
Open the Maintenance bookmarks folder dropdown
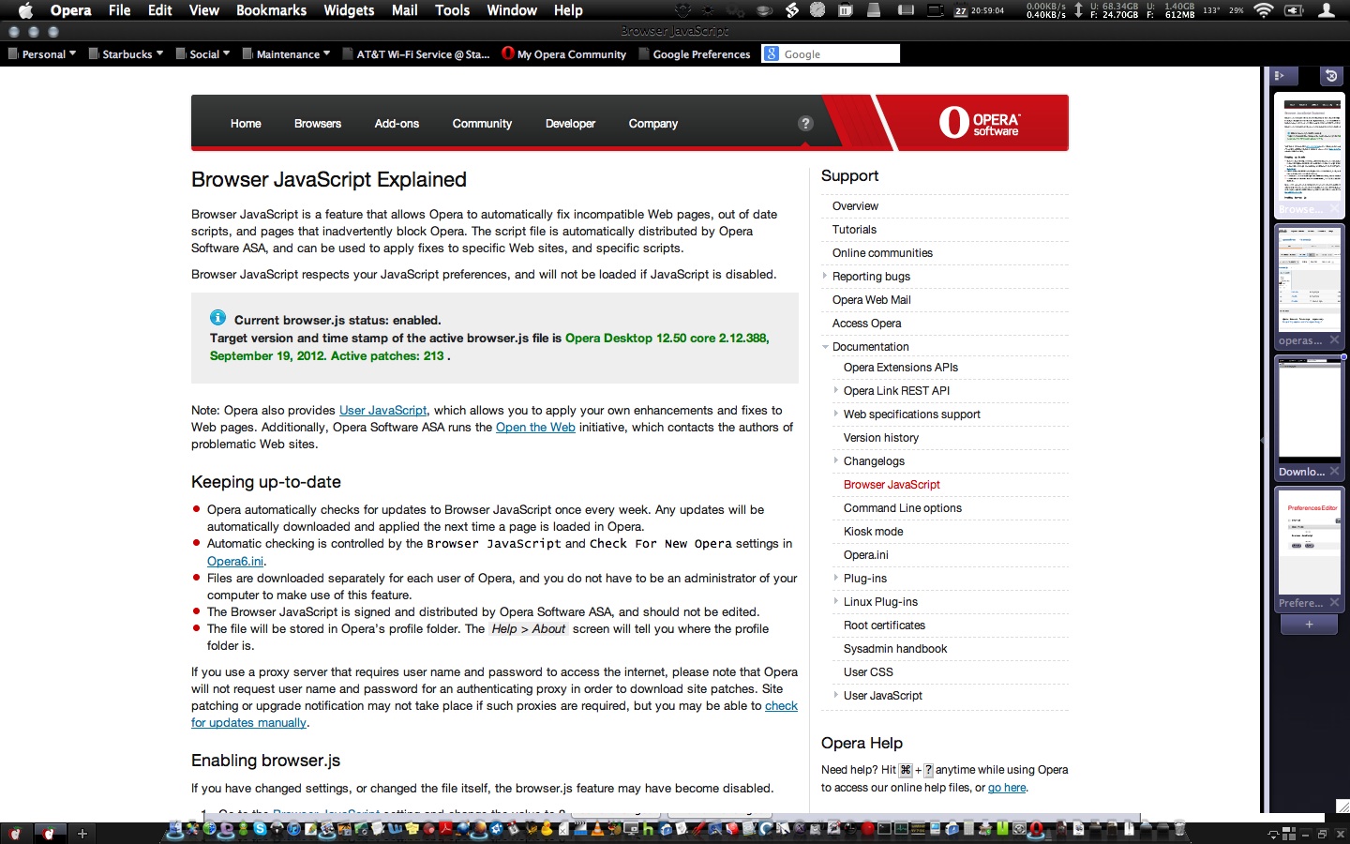tap(286, 54)
